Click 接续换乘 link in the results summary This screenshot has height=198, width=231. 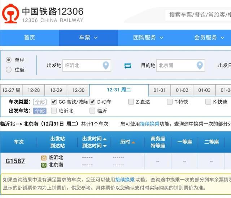pyautogui.click(x=149, y=124)
